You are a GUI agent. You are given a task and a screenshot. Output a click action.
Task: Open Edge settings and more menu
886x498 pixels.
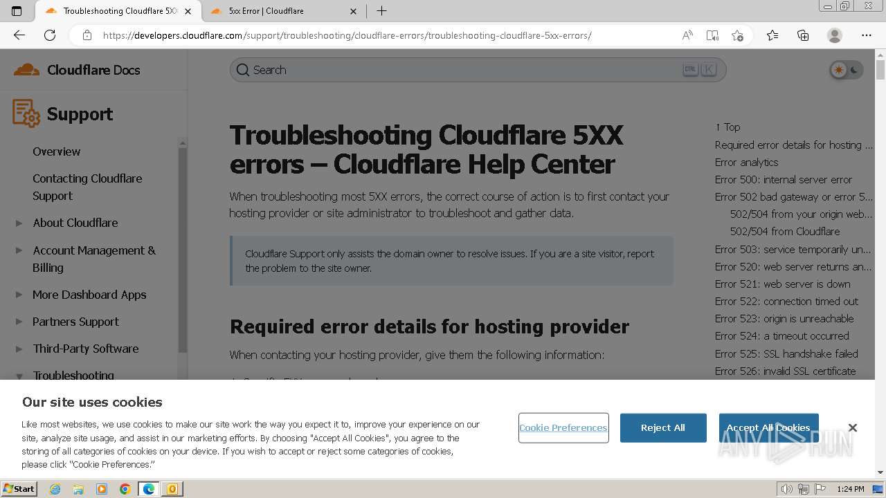click(x=867, y=35)
